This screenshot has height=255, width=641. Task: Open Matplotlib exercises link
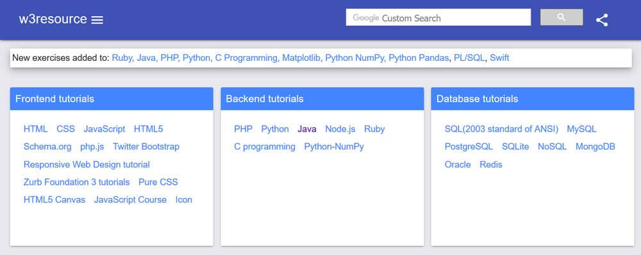pyautogui.click(x=302, y=58)
